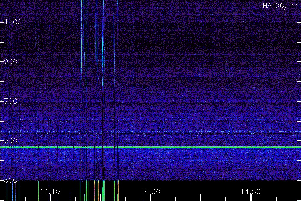Click the 300 frequency axis label
Screen dimensions: 301x201
[x=11, y=180]
